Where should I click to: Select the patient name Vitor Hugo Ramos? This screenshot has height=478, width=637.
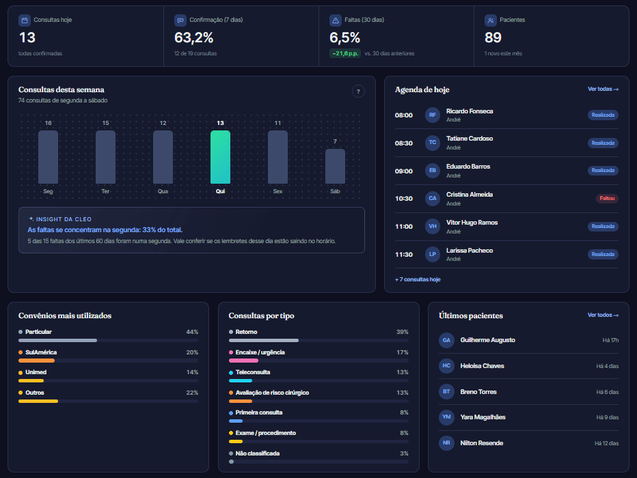click(x=472, y=223)
